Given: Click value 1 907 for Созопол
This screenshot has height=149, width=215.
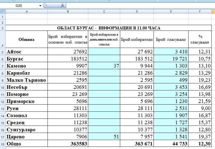Looking at the screenshot, I should point(171,115).
